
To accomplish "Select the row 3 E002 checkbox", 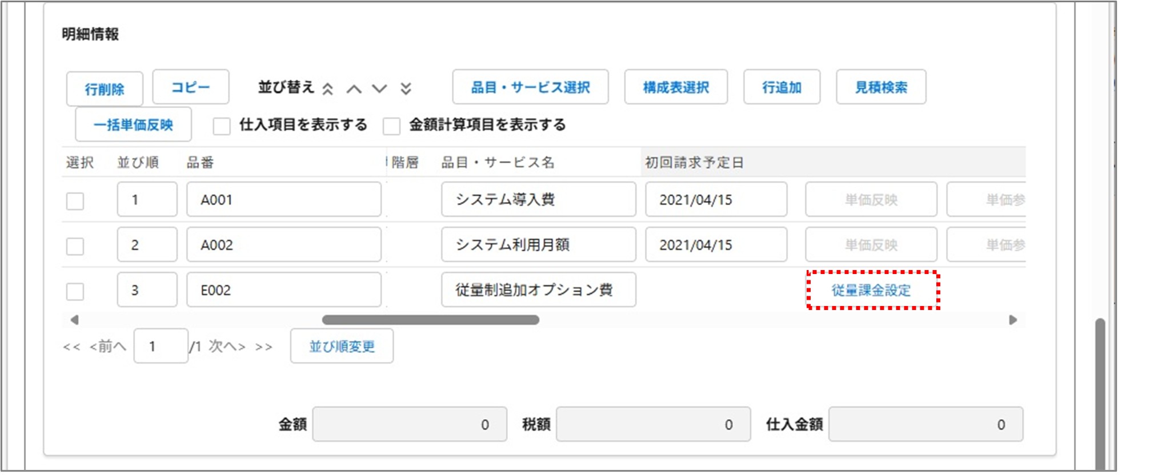I will coord(75,291).
